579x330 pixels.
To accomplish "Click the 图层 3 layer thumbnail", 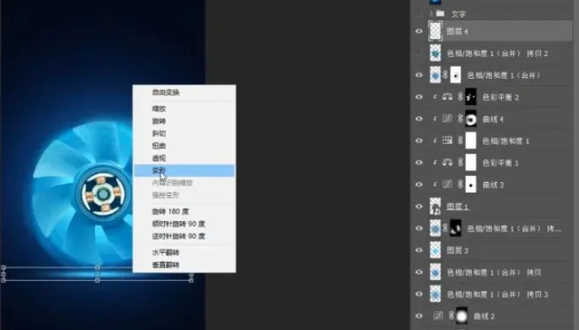I will [x=435, y=250].
